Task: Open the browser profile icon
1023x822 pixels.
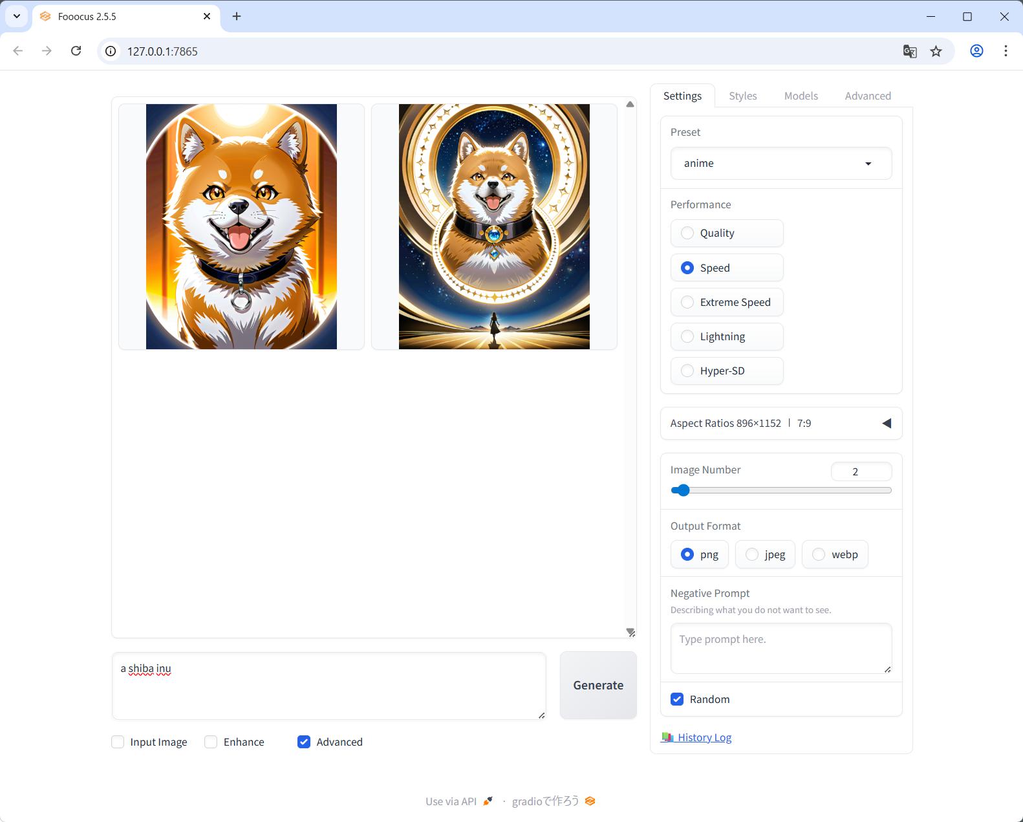Action: click(x=976, y=51)
